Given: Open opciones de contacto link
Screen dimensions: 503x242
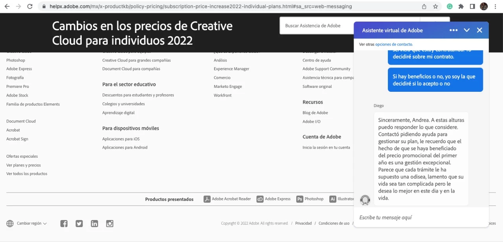Looking at the screenshot, I should (x=394, y=44).
